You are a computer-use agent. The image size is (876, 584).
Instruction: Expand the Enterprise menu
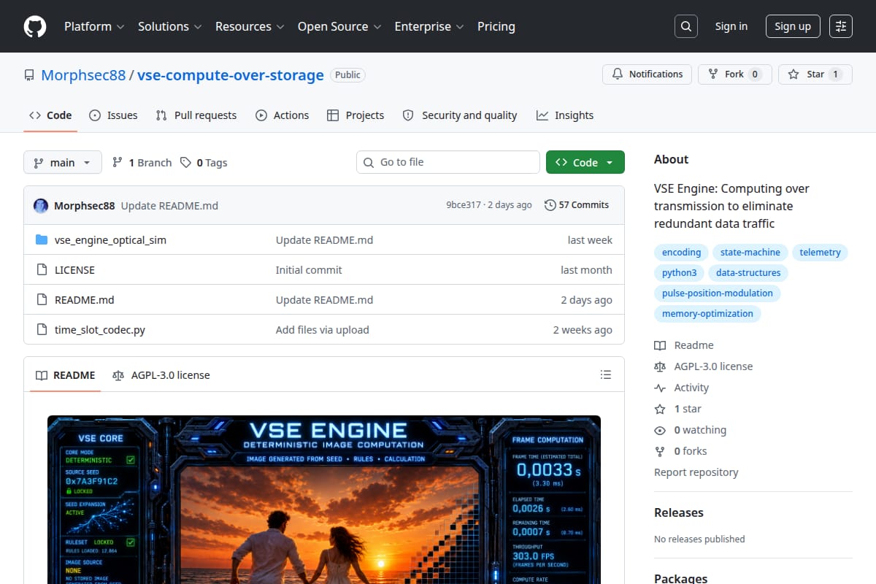pos(429,26)
